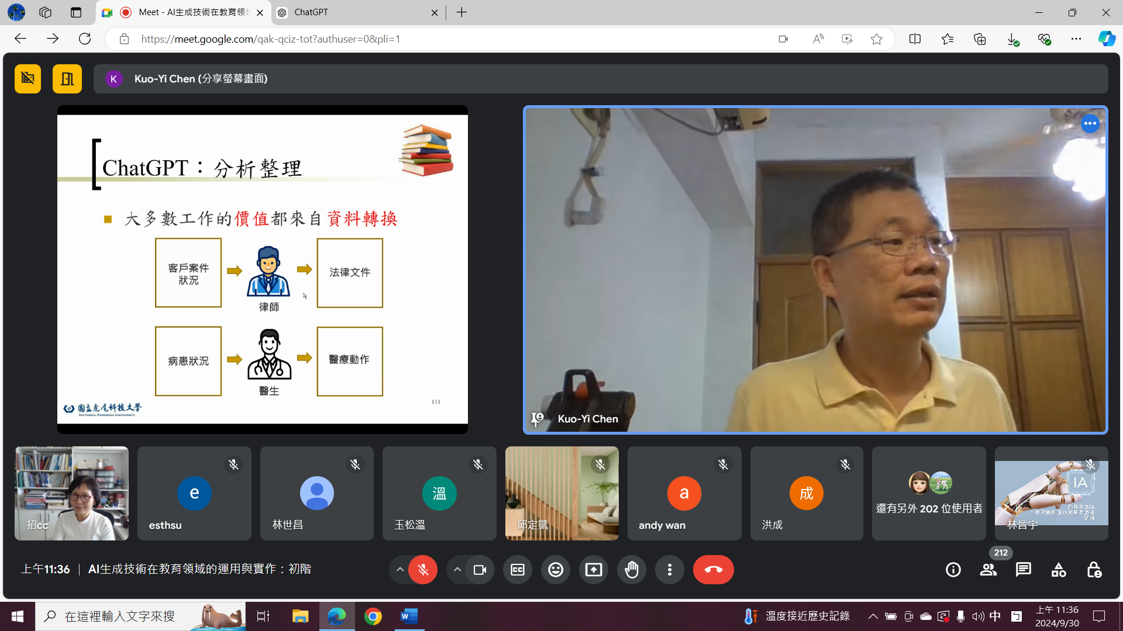Open a new browser tab

click(462, 12)
